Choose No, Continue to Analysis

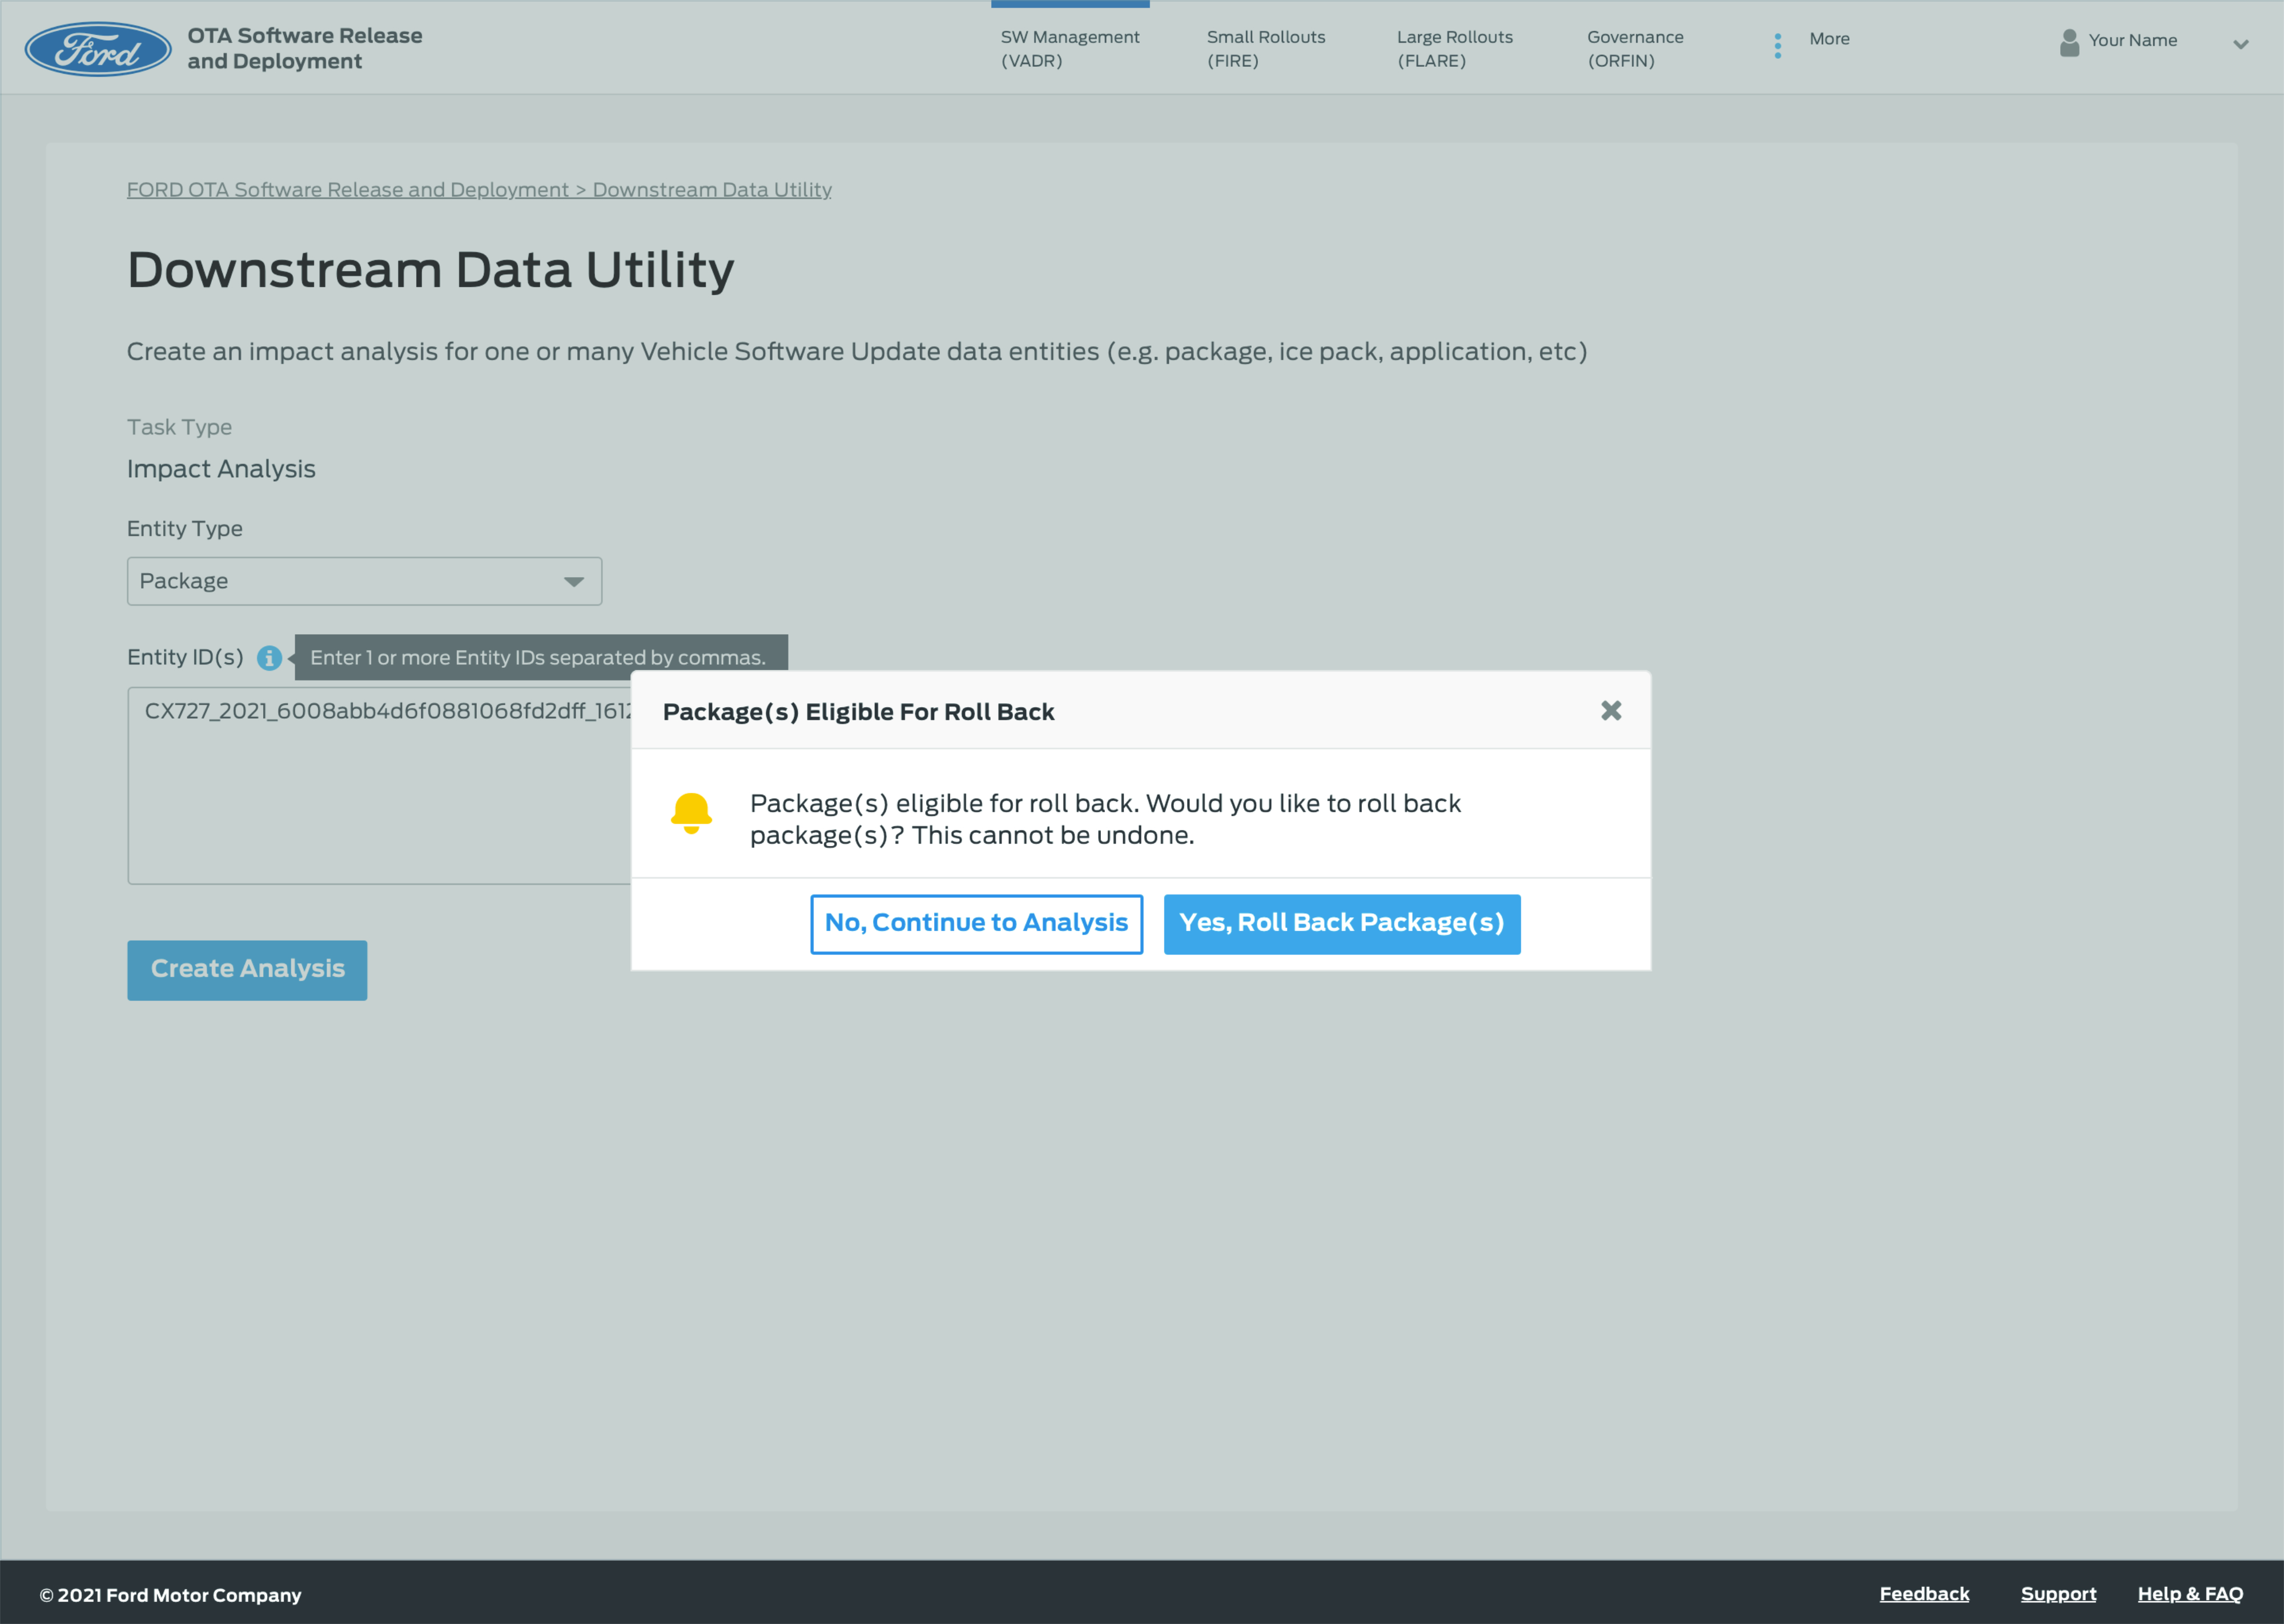point(976,923)
